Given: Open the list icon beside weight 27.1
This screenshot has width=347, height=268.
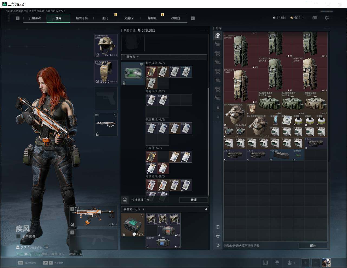Looking at the screenshot, I should tap(47, 247).
